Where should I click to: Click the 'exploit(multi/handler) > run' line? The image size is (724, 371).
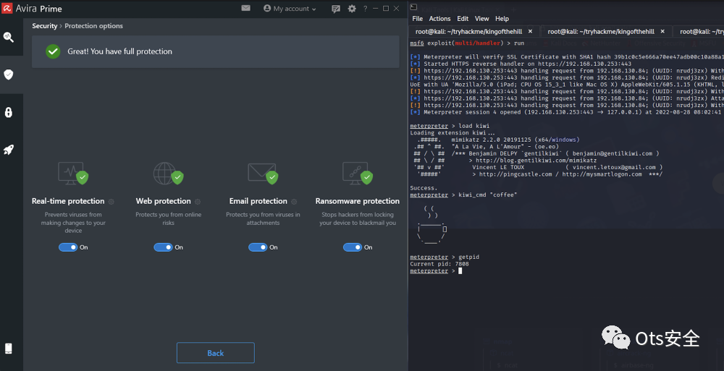[467, 43]
